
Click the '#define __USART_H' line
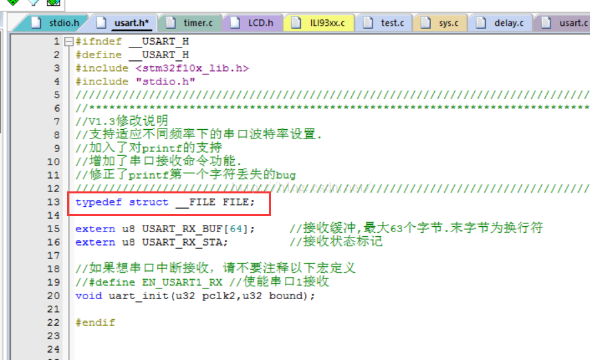(x=132, y=55)
